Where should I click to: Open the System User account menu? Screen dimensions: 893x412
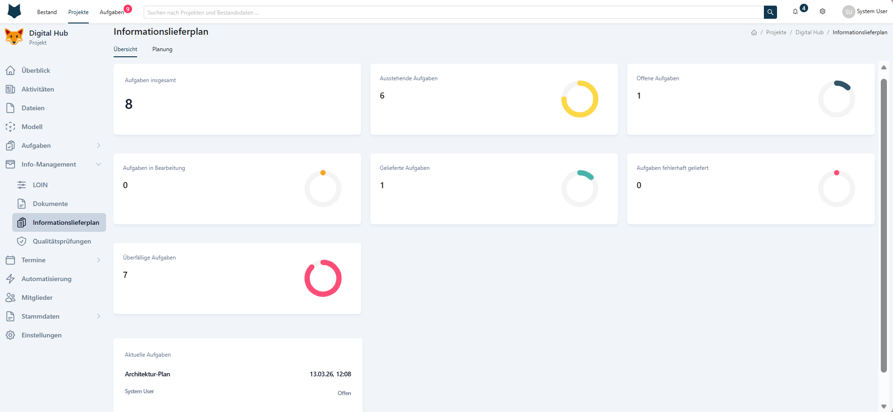point(872,11)
